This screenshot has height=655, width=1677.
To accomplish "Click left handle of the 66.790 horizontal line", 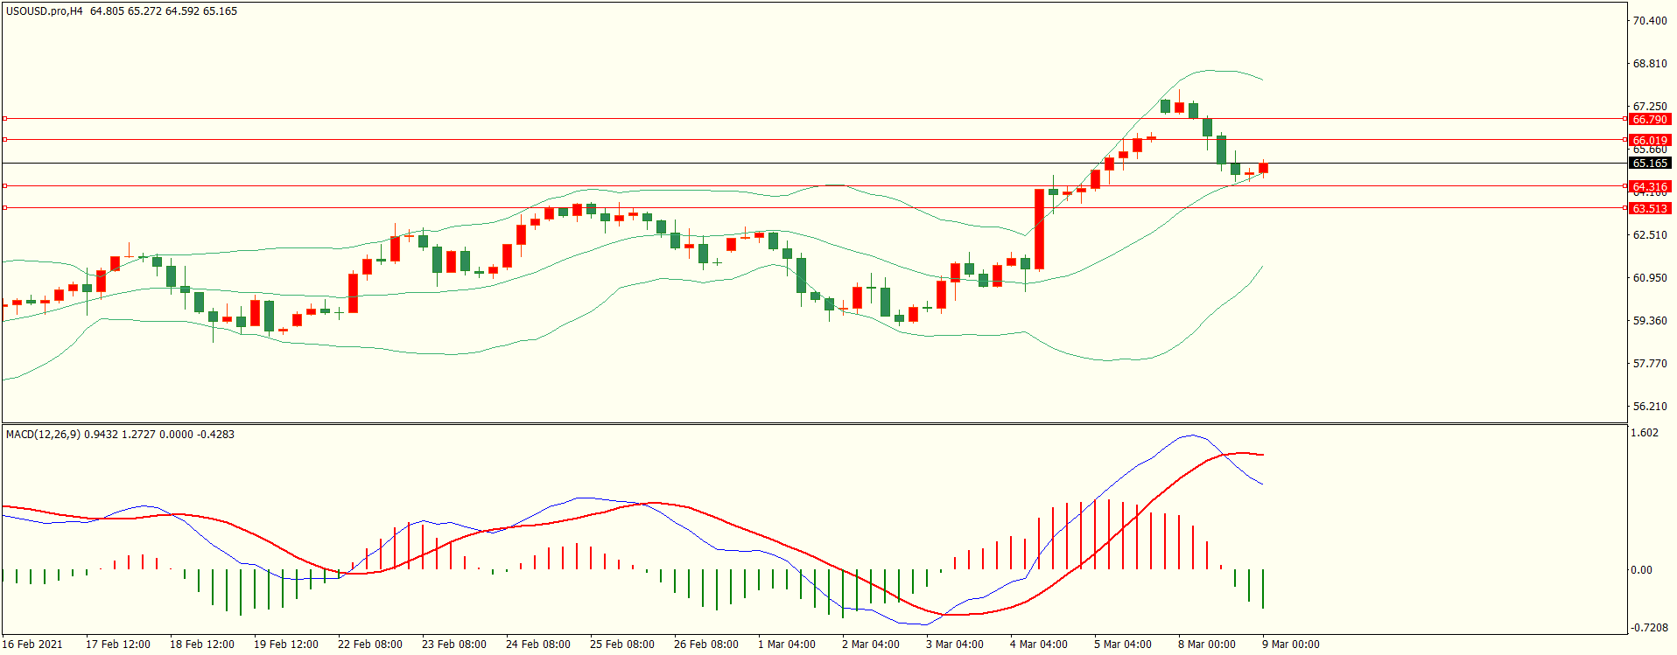I will pos(4,118).
